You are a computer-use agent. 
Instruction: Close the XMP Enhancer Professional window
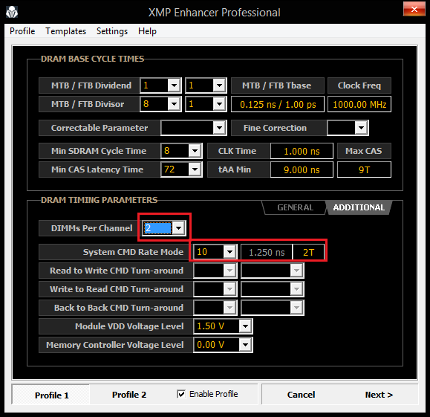[x=414, y=10]
